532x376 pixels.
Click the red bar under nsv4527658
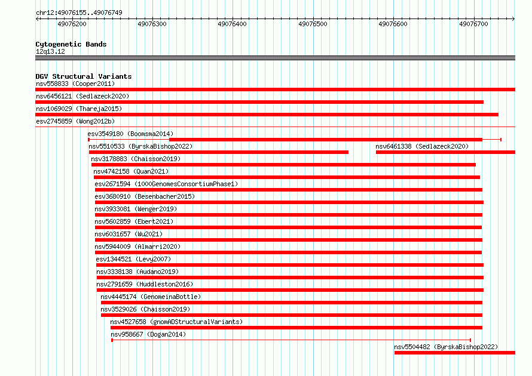[x=296, y=328]
